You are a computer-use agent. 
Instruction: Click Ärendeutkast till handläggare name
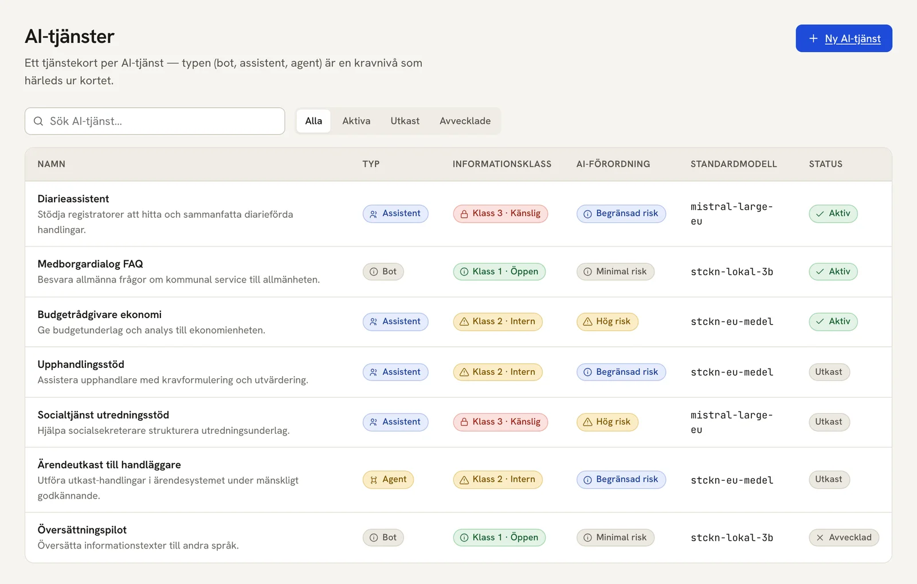109,465
